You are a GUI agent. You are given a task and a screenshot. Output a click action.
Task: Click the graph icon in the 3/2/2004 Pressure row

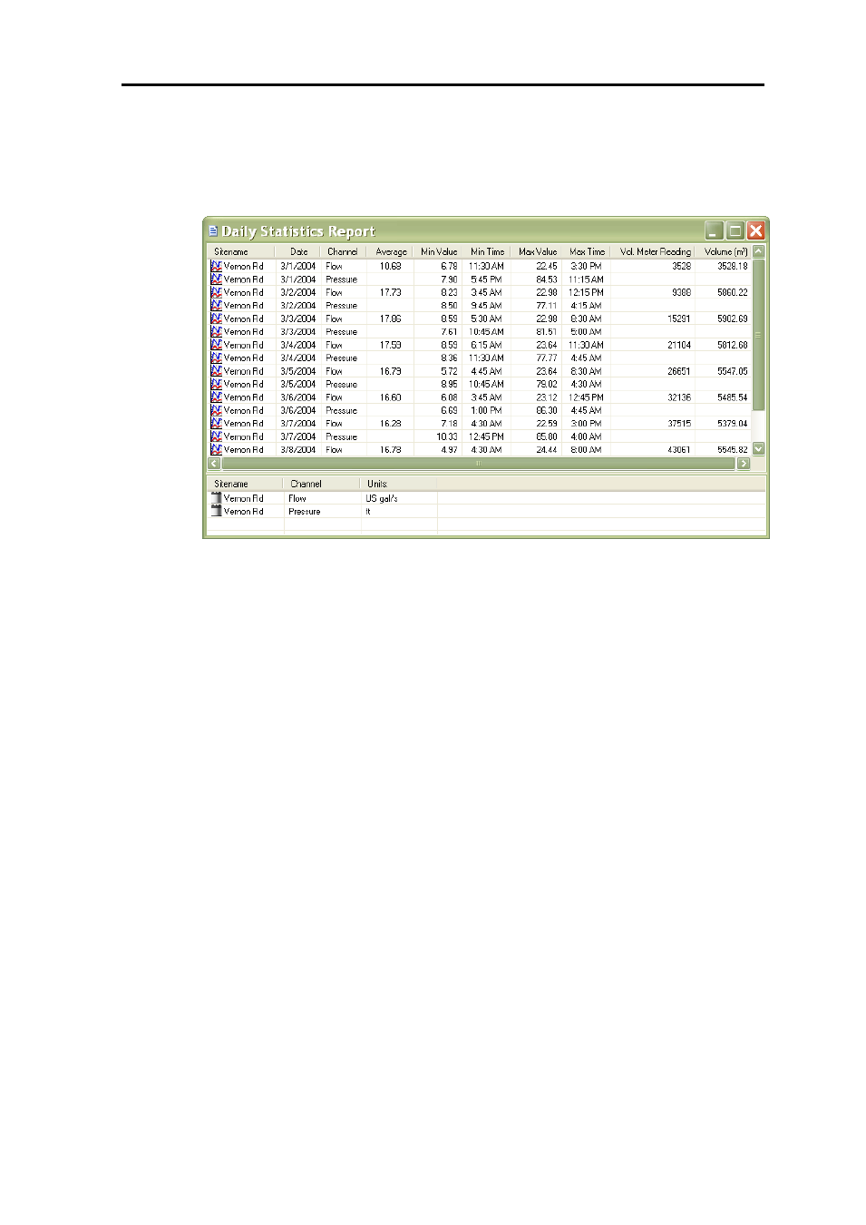pyautogui.click(x=216, y=306)
